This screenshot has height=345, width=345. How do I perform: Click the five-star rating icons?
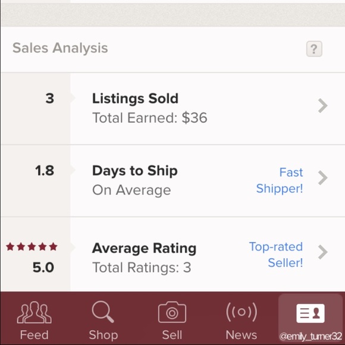[32, 247]
